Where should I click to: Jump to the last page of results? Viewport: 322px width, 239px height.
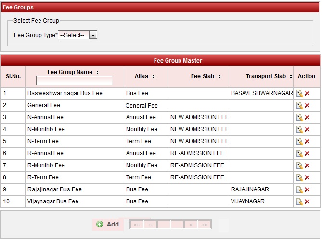(x=205, y=225)
